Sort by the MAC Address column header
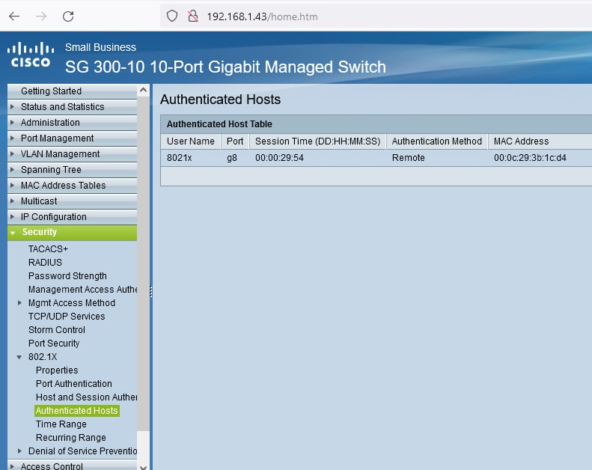 pos(521,141)
